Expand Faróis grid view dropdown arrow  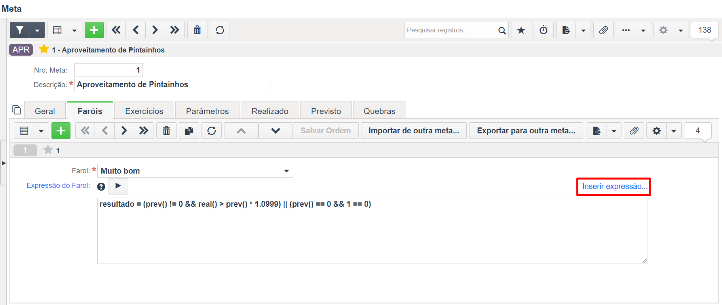coord(41,131)
